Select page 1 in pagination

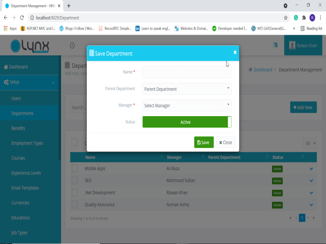point(302,218)
